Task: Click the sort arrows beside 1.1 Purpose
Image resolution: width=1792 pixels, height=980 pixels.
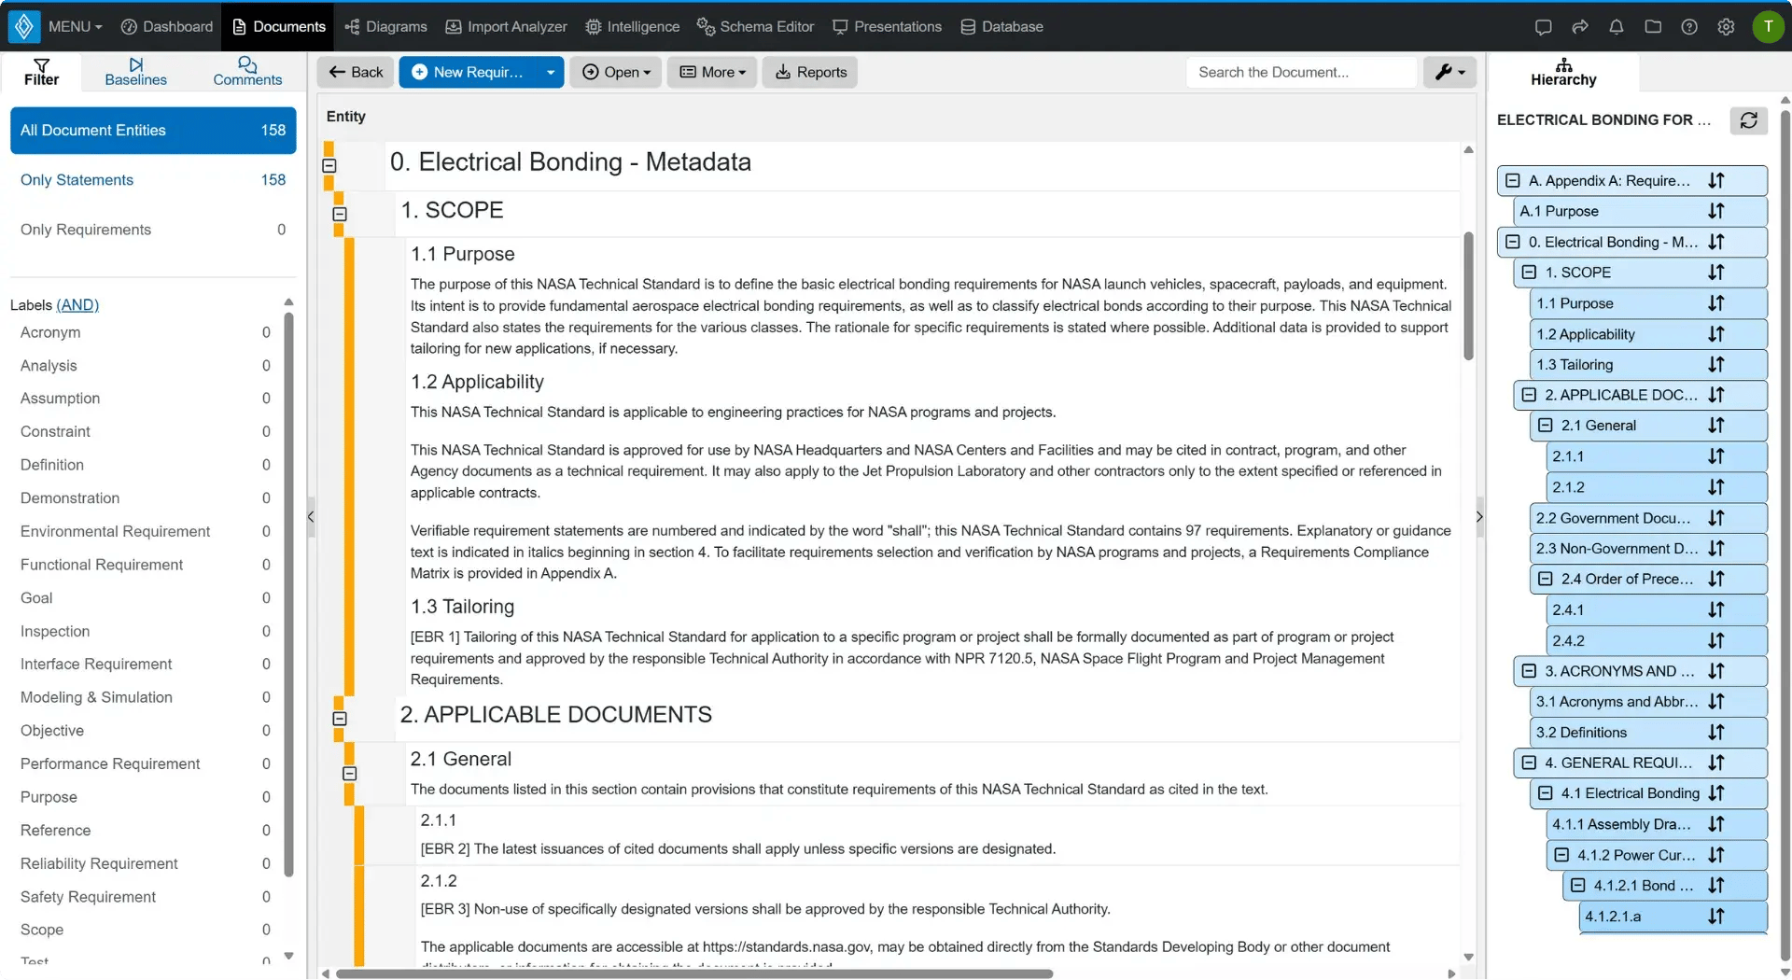Action: tap(1715, 303)
